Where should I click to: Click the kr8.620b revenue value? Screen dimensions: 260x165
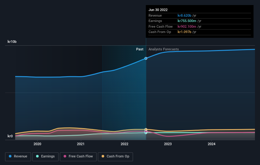184,15
